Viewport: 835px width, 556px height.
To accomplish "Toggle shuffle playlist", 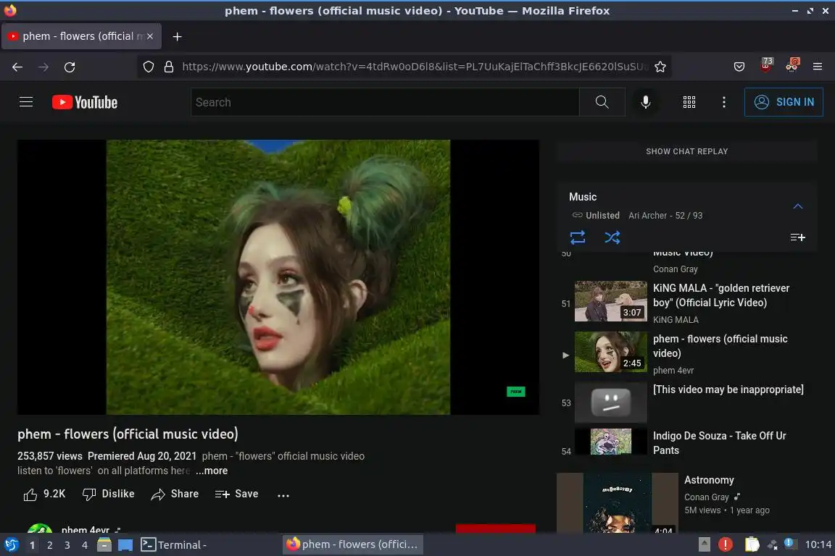I will tap(612, 237).
